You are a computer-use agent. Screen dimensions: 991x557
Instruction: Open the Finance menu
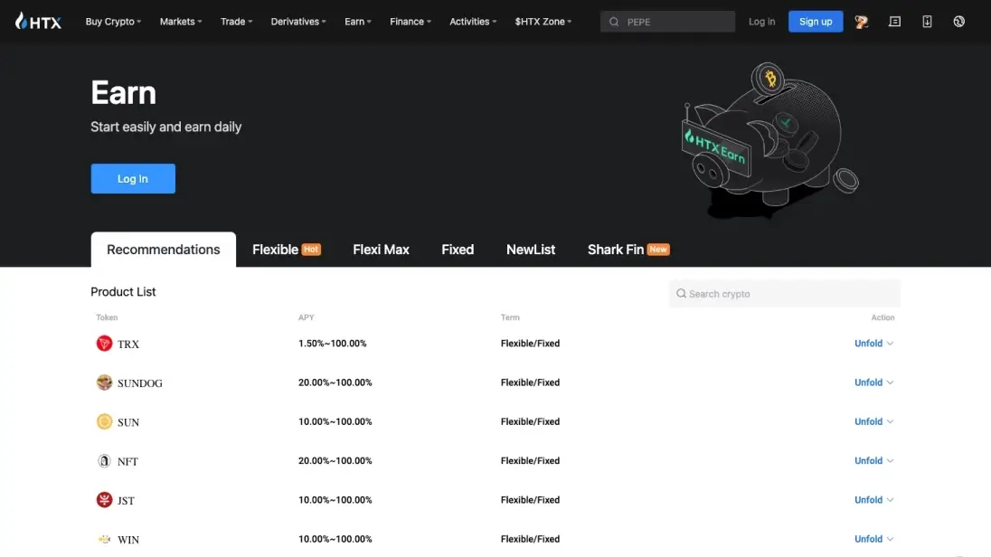411,22
